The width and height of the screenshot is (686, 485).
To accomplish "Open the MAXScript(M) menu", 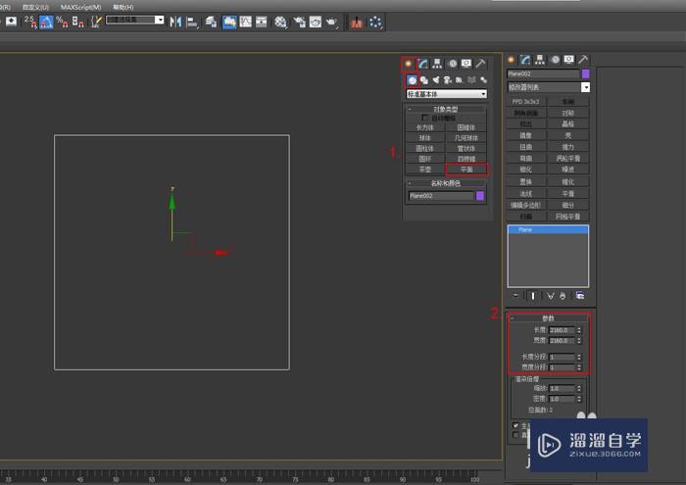I will click(x=80, y=6).
